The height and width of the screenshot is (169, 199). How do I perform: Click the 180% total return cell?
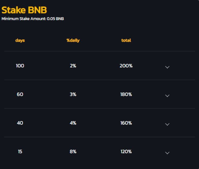click(126, 94)
